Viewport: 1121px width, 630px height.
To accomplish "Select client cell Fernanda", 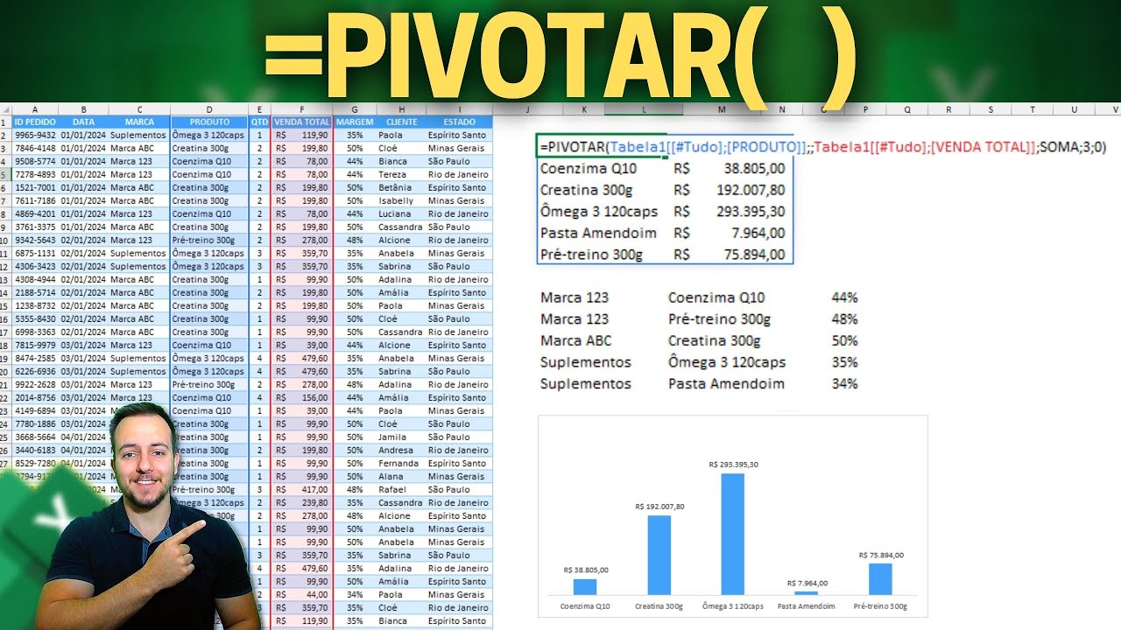I will tap(401, 464).
